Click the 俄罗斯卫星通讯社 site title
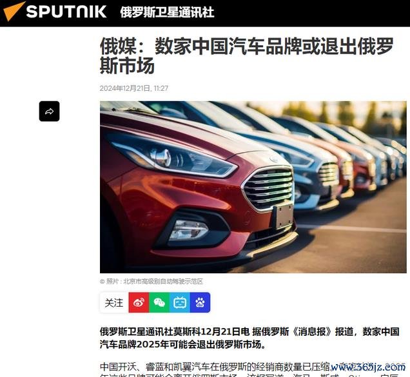Viewport: 410px width, 377px height. [167, 12]
